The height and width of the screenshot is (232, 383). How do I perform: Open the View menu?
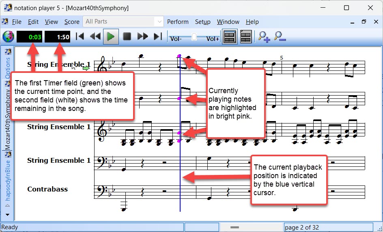51,22
